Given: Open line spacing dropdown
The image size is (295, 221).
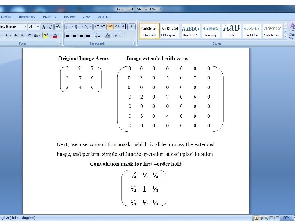Looking at the screenshot, I should 98,35.
